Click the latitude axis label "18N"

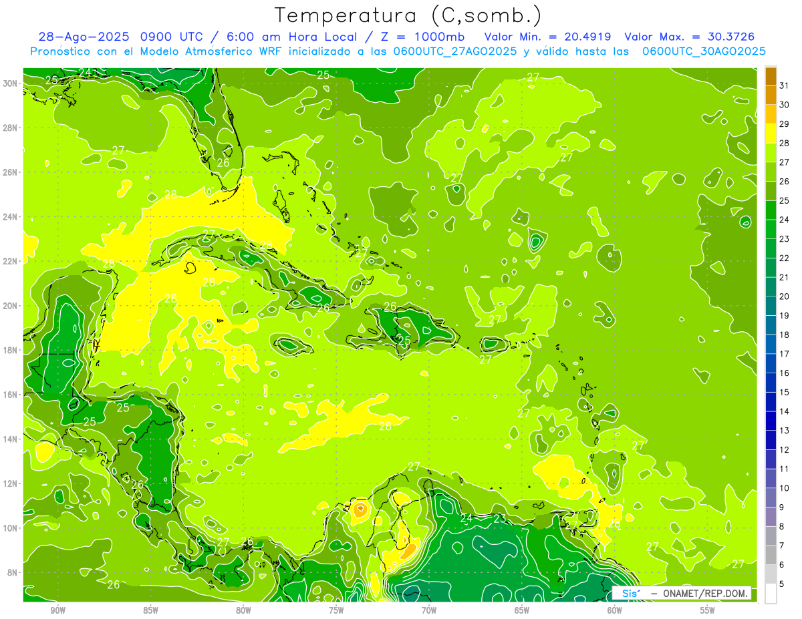[x=11, y=350]
